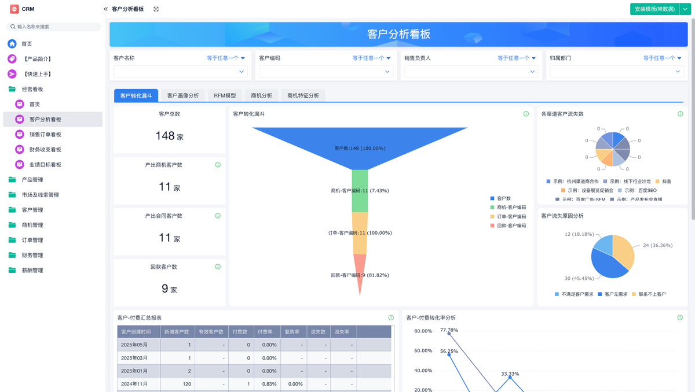The image size is (695, 392).
Task: Switch to 商机特征分析 tab
Action: (x=303, y=95)
